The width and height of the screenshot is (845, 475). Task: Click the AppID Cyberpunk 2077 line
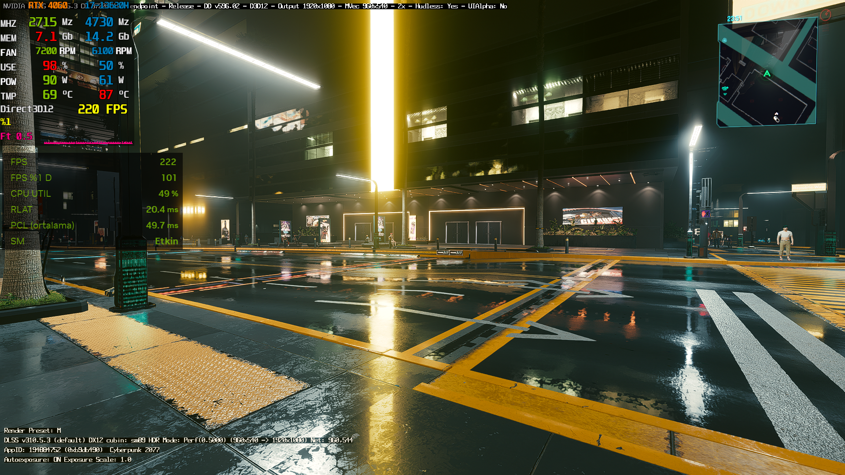[x=81, y=450]
